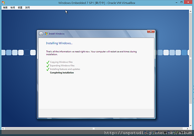Minimize the VirtualBox window
Image resolution: width=194 pixels, height=136 pixels.
[177, 2]
